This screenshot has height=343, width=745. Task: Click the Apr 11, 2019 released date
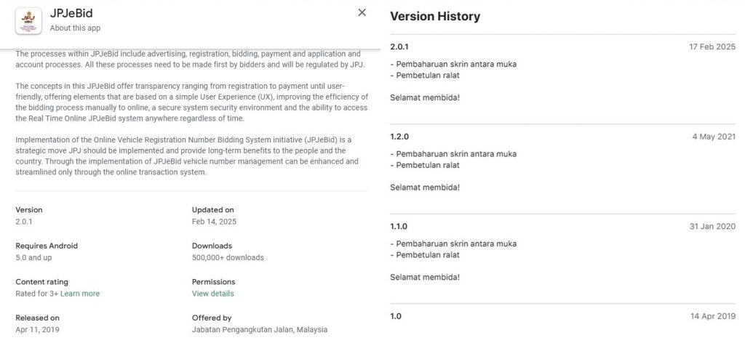point(38,330)
